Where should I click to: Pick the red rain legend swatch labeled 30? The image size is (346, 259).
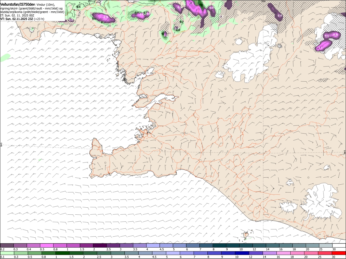pos(339,253)
